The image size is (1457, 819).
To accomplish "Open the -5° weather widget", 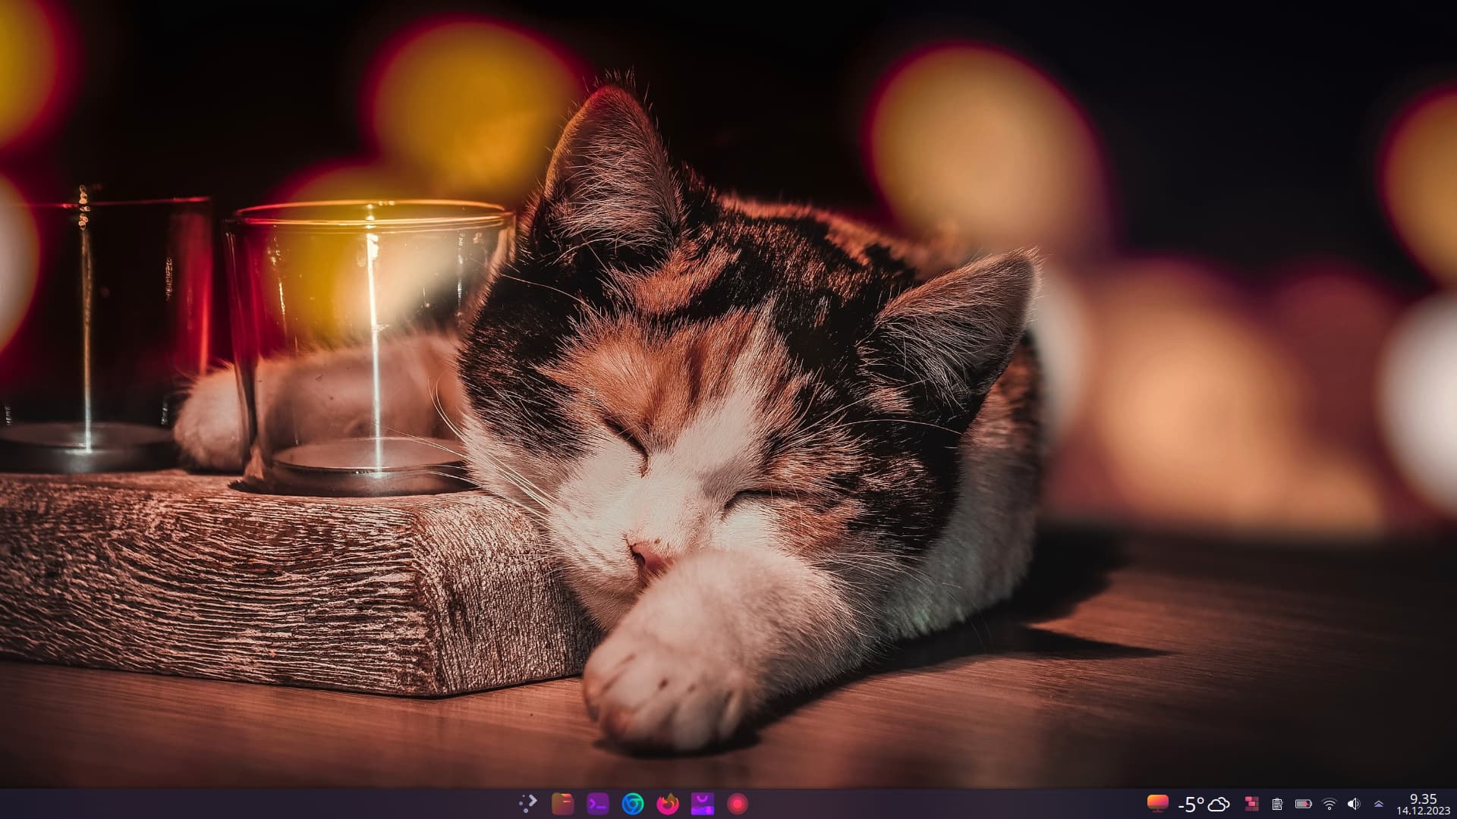I will 1204,804.
